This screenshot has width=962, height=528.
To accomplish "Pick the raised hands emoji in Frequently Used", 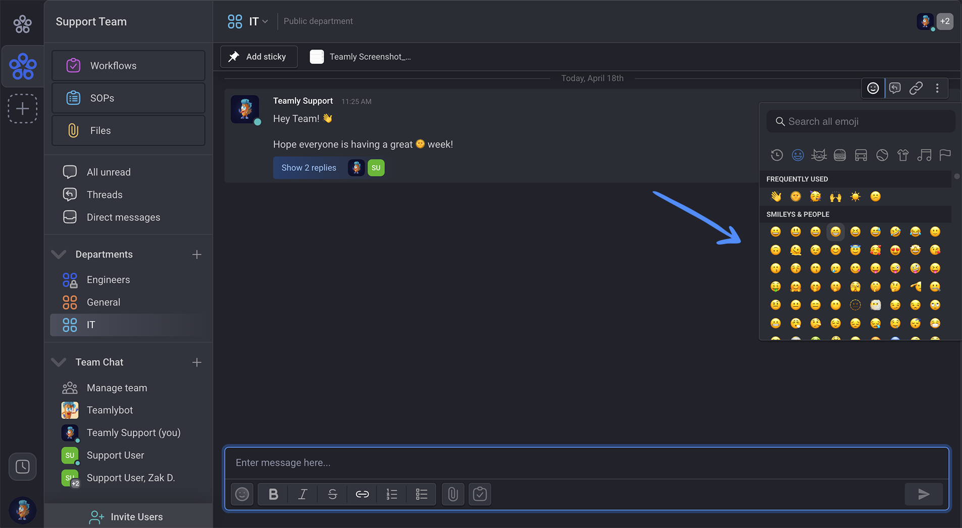I will pos(836,196).
